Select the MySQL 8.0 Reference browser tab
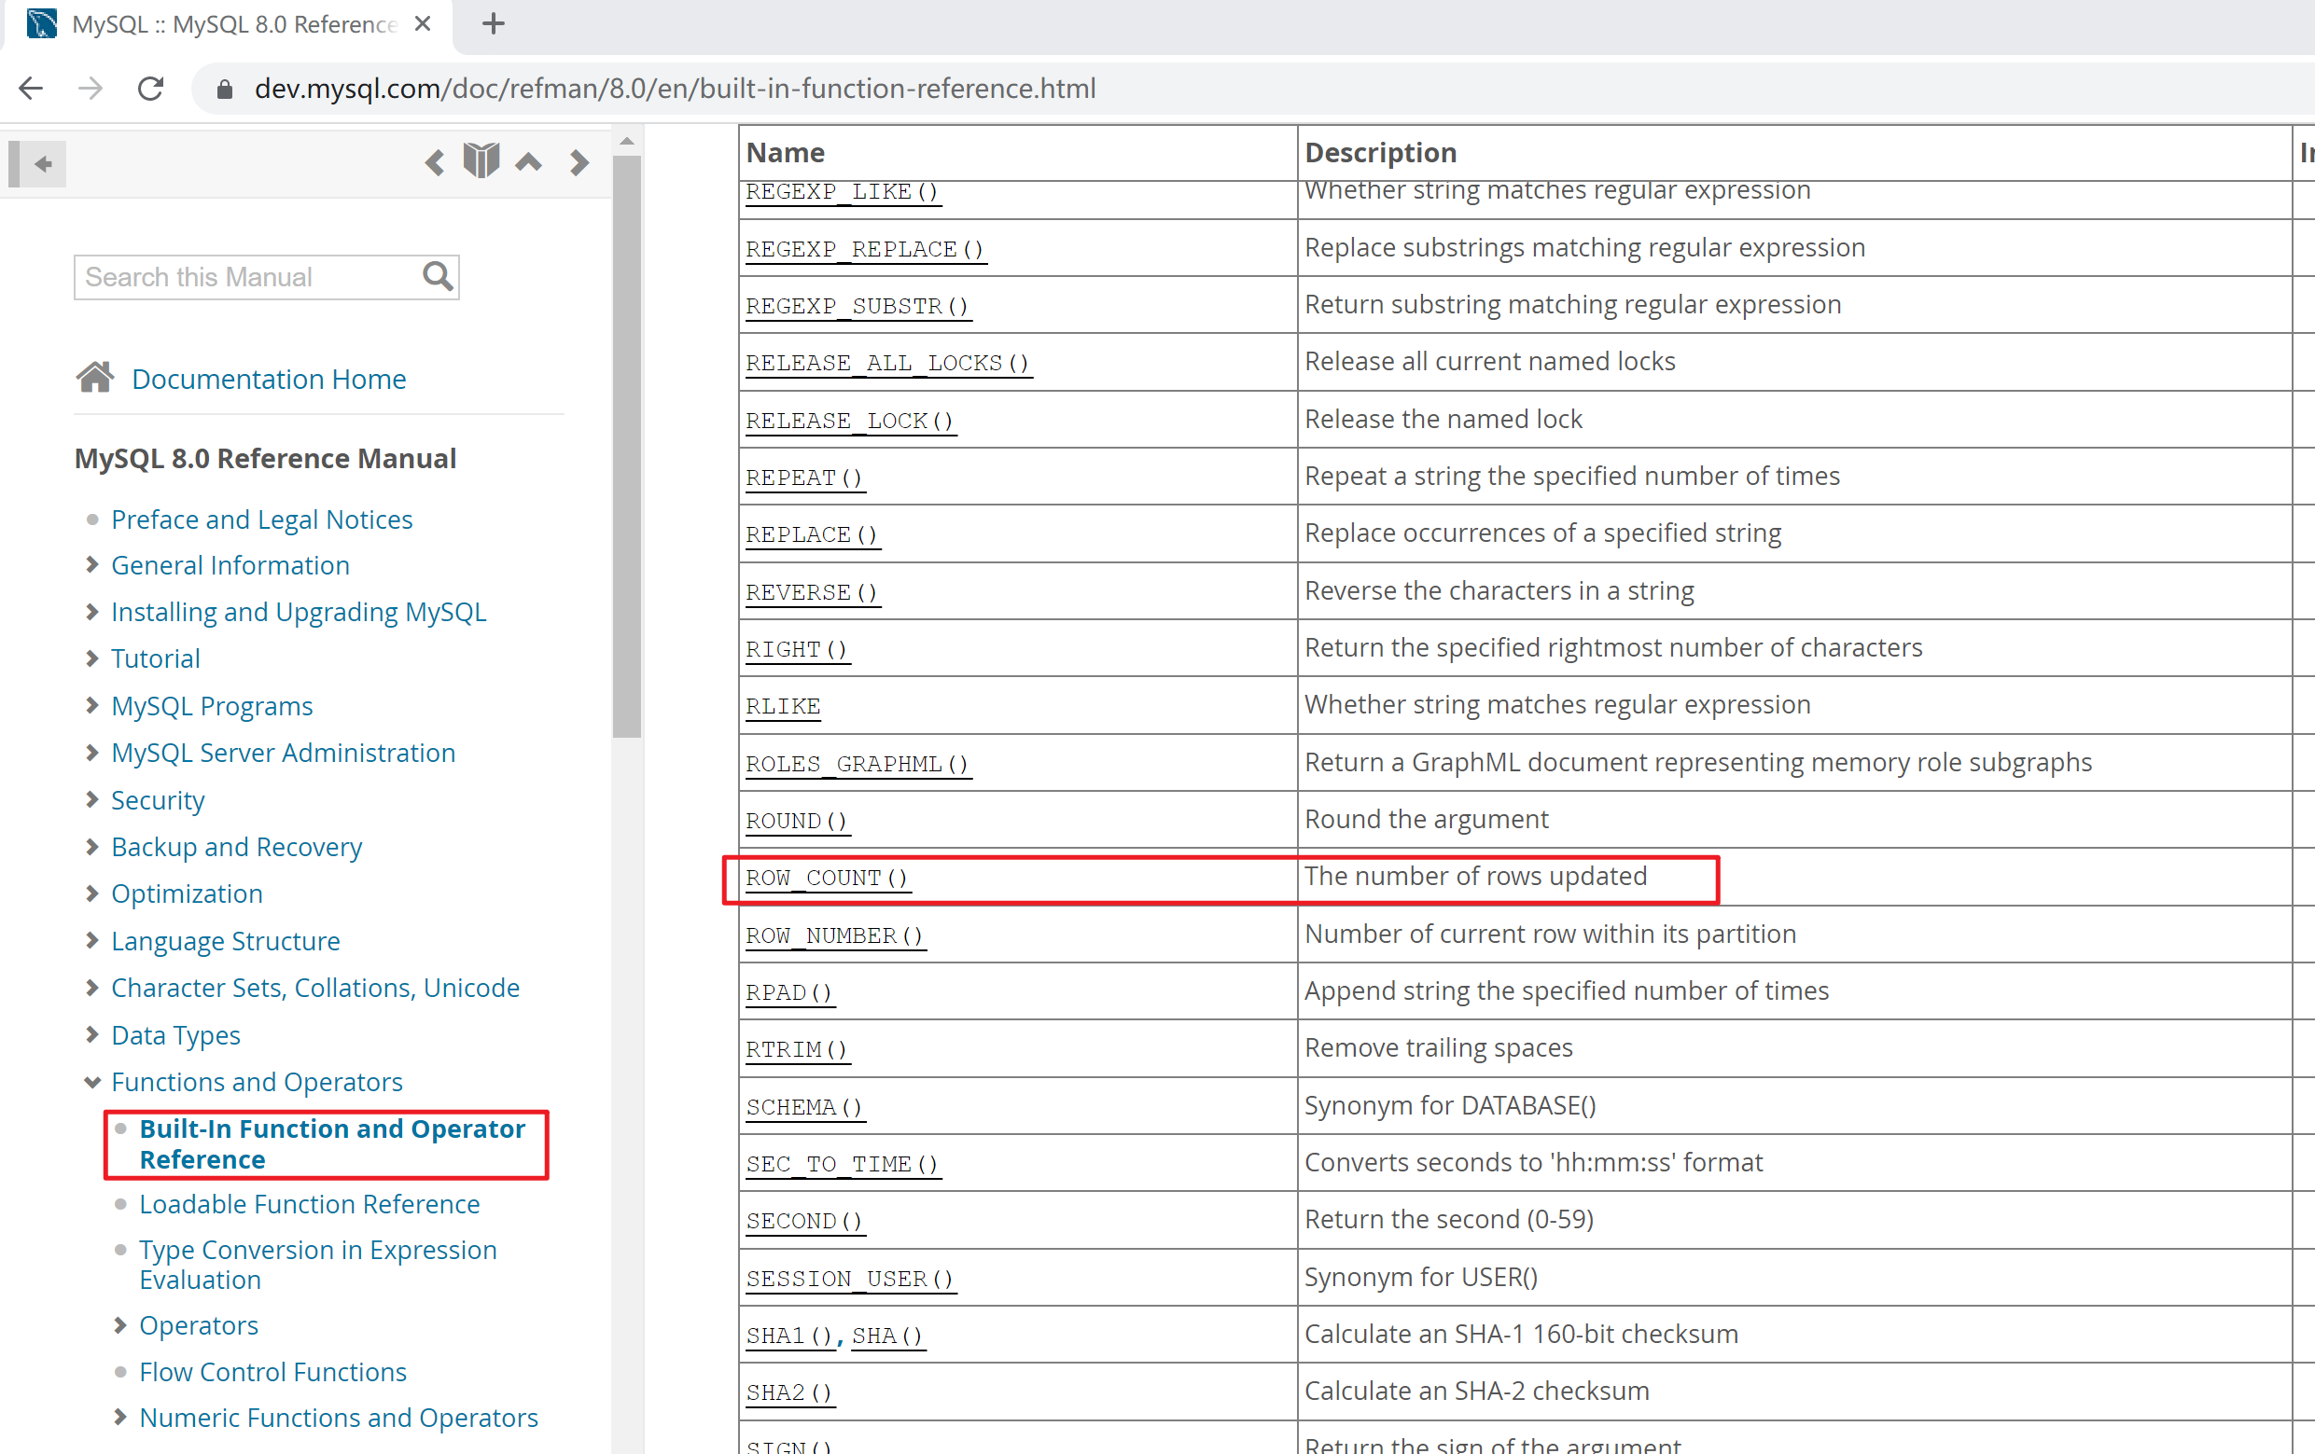This screenshot has width=2315, height=1454. (233, 24)
